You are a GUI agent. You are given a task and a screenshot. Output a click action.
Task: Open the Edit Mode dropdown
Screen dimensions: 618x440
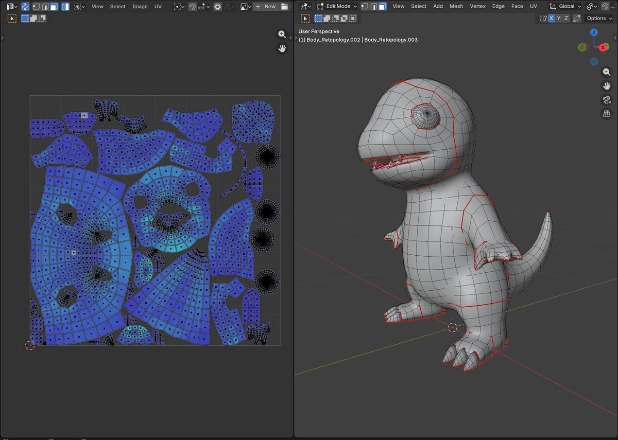click(337, 6)
